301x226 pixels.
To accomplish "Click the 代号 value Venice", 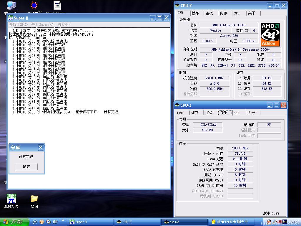I will (216, 30).
